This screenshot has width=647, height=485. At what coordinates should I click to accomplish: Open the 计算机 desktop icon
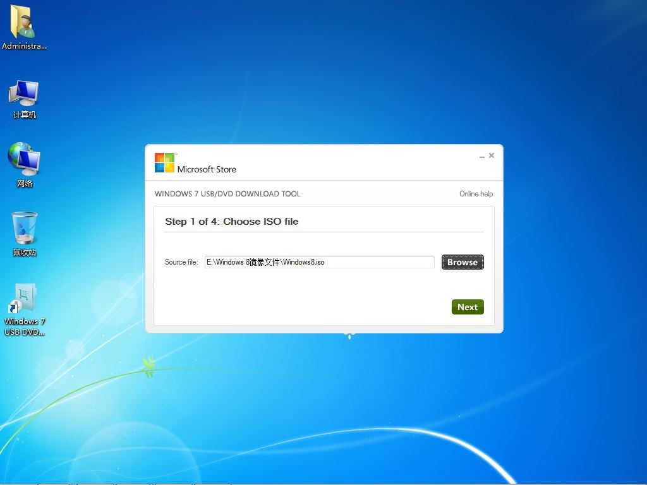pos(24,99)
